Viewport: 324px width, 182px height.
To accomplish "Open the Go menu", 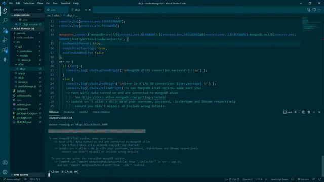I will coord(48,3).
